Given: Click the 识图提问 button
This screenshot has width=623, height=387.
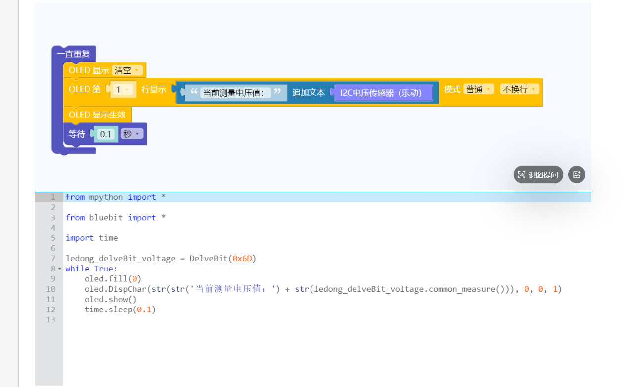Looking at the screenshot, I should (538, 175).
